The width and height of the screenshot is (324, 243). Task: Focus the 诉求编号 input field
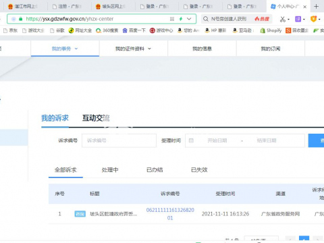[119, 140]
